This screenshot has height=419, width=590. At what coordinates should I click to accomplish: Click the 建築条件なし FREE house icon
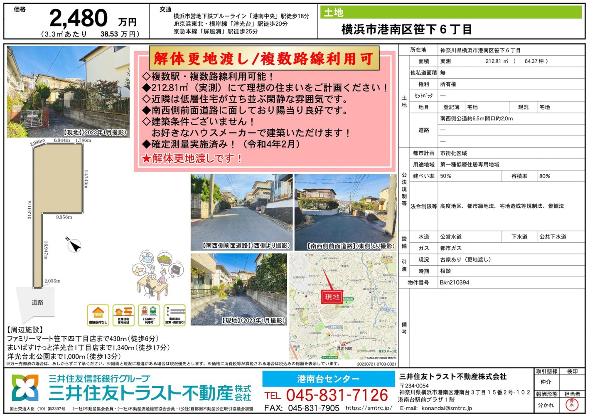click(98, 315)
